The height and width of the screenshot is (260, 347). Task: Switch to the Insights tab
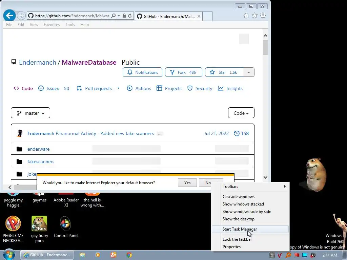coord(230,88)
